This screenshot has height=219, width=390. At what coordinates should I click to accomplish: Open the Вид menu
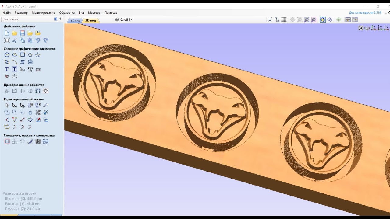[81, 13]
